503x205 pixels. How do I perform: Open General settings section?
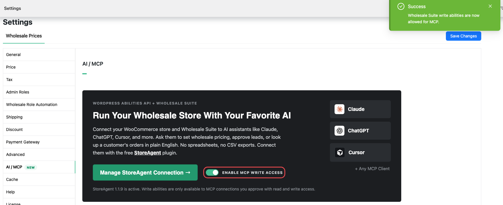click(x=39, y=55)
